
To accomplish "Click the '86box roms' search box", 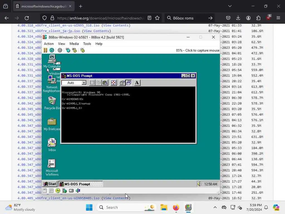I will [189, 18].
